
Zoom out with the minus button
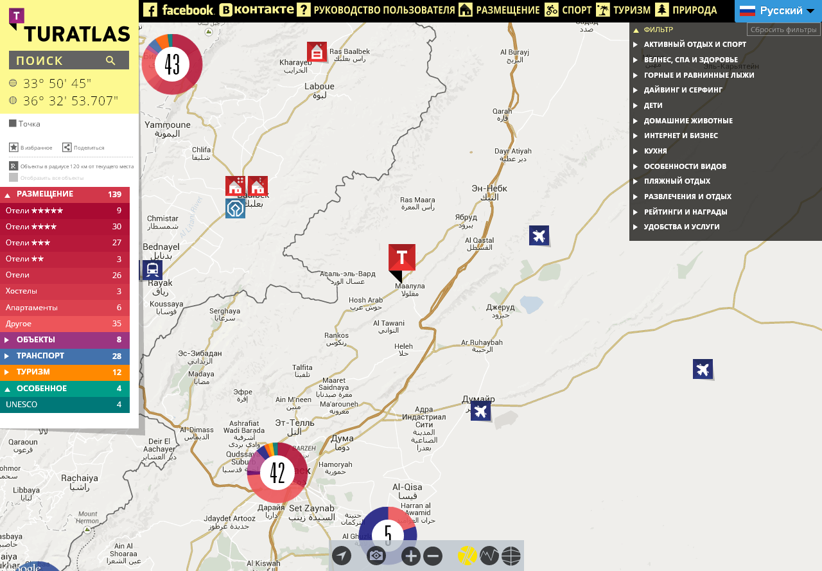(x=433, y=556)
